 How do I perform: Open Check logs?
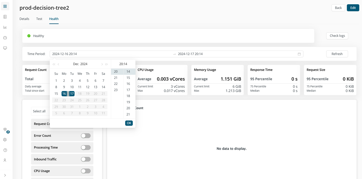(337, 36)
